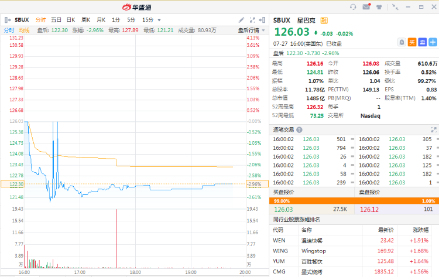
Task: Click the tall red volume bar
Action: tap(116, 238)
